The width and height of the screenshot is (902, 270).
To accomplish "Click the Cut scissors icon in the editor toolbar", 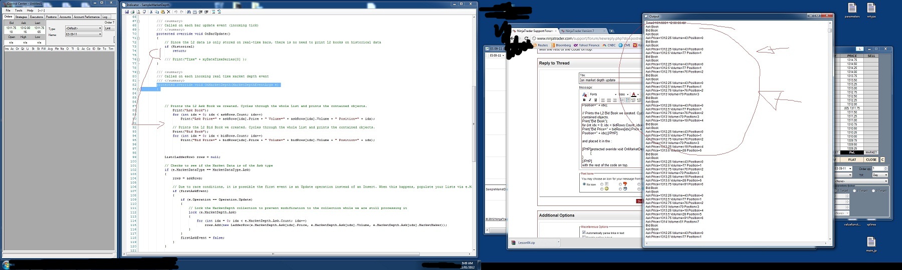I will (151, 11).
